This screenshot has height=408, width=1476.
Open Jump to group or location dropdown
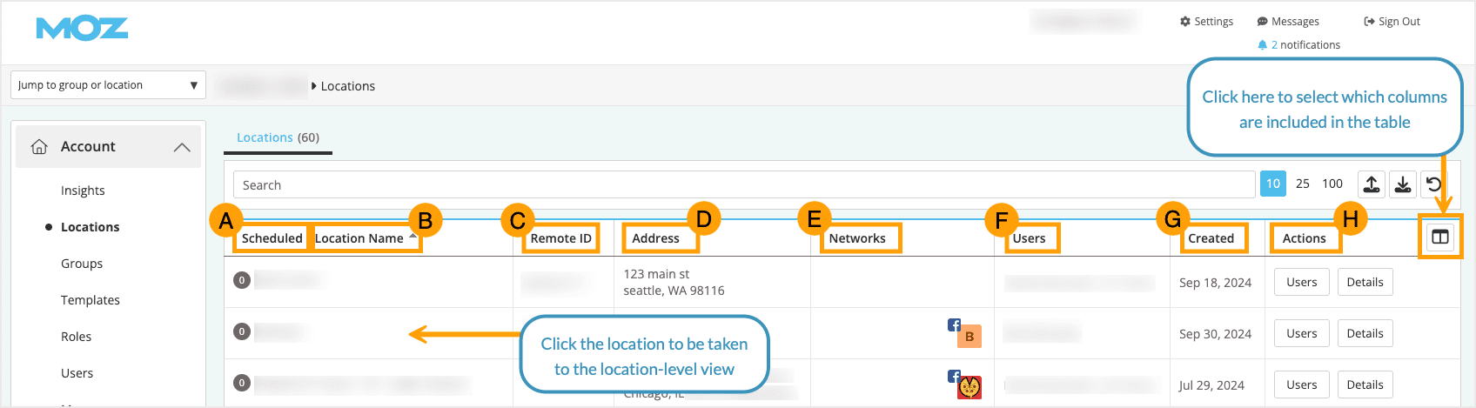[108, 85]
